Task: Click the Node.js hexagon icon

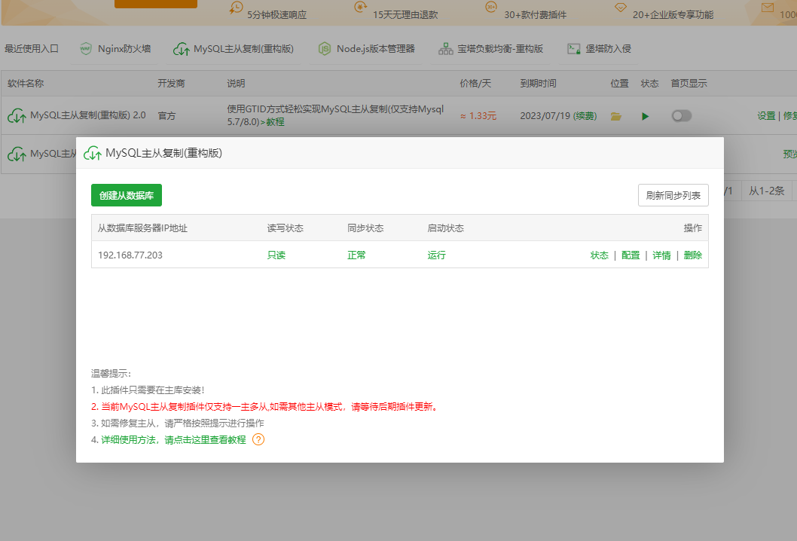Action: 324,49
